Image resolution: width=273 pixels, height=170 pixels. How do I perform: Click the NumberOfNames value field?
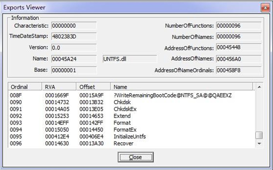point(239,36)
